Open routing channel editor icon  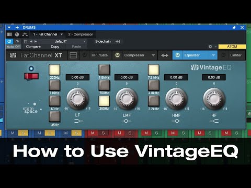[25, 34]
